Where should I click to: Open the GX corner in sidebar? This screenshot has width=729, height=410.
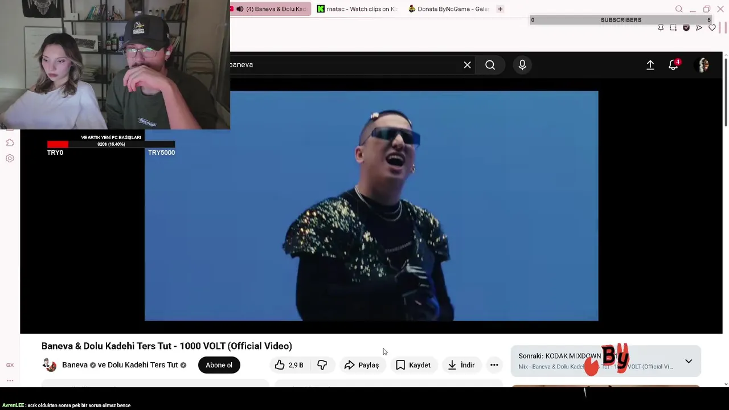[10, 365]
